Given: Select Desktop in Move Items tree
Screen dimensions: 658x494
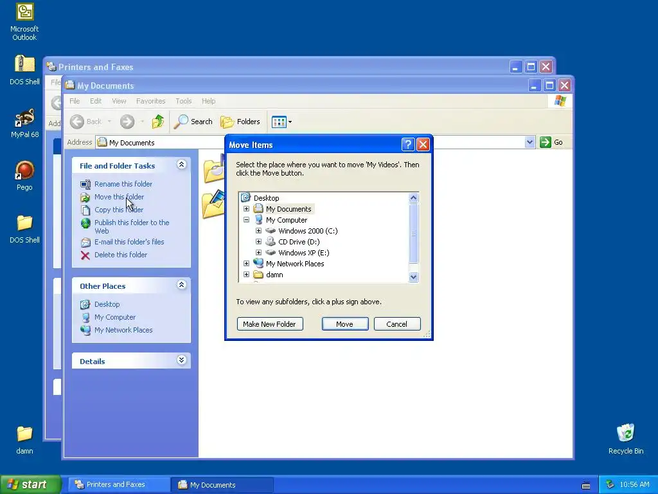Looking at the screenshot, I should [x=266, y=198].
